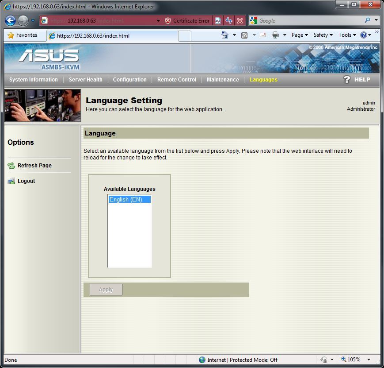Viewport: 384px width, 368px height.
Task: Click the Home icon in command bar
Action: (x=225, y=35)
